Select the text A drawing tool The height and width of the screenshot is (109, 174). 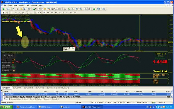pyautogui.click(x=31, y=13)
